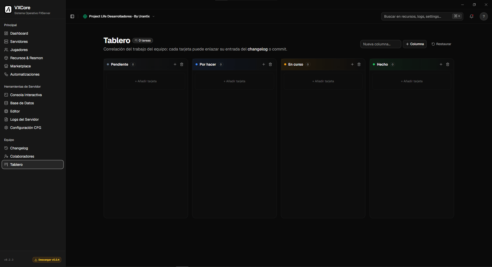
Task: Open Recursos & Resmon
Action: (33, 58)
